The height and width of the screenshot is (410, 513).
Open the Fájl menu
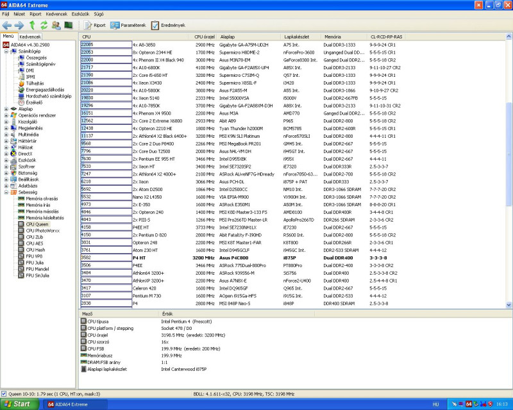[x=6, y=14]
